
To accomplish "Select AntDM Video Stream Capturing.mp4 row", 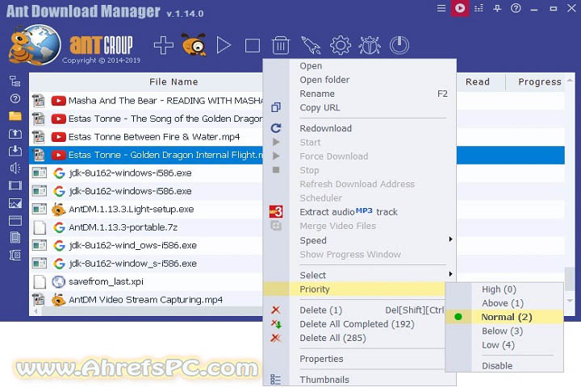I will point(146,300).
